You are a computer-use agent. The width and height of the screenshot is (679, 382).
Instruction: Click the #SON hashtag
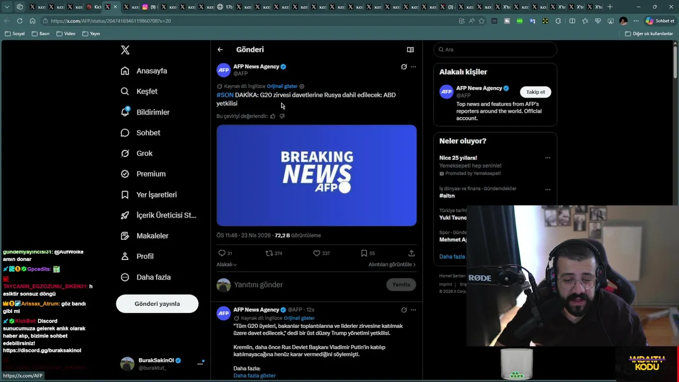(x=225, y=95)
